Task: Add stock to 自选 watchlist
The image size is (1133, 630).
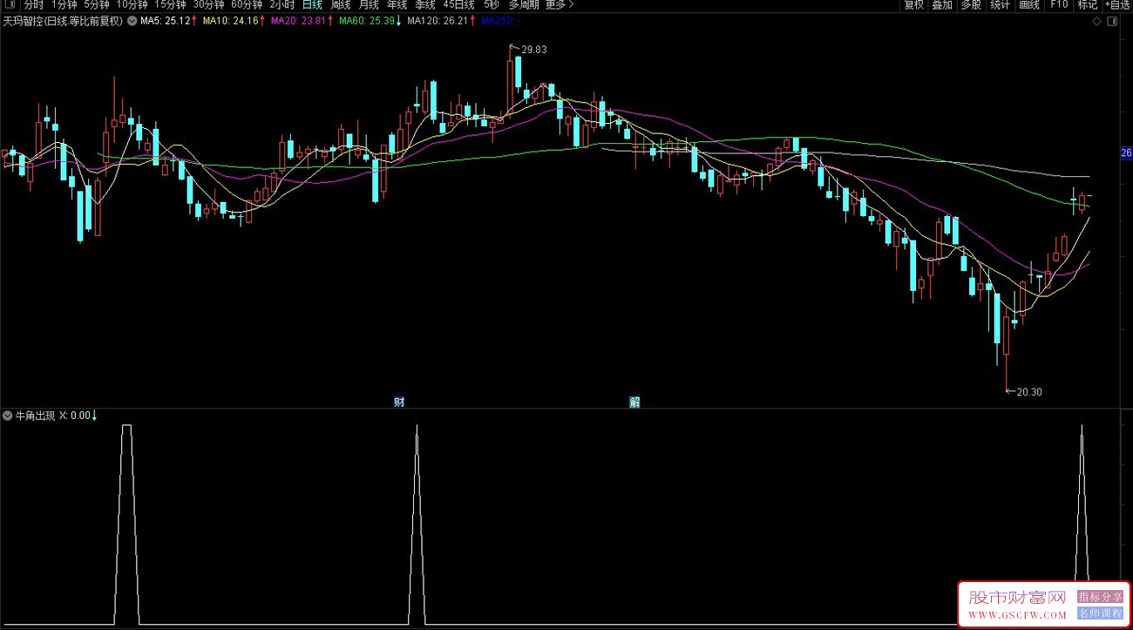Action: 1117,5
